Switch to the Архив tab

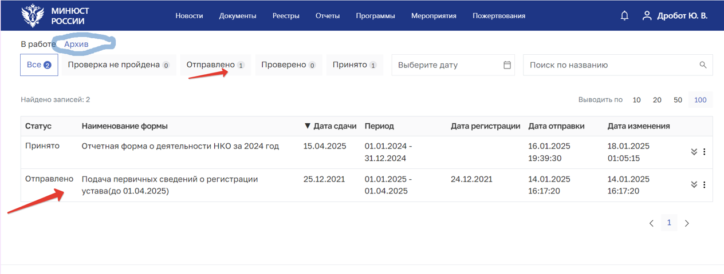pyautogui.click(x=76, y=44)
